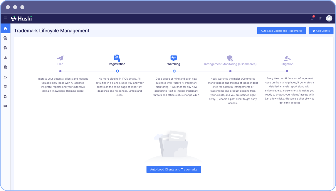Open the feedback message icon in the sidebar

5,106
